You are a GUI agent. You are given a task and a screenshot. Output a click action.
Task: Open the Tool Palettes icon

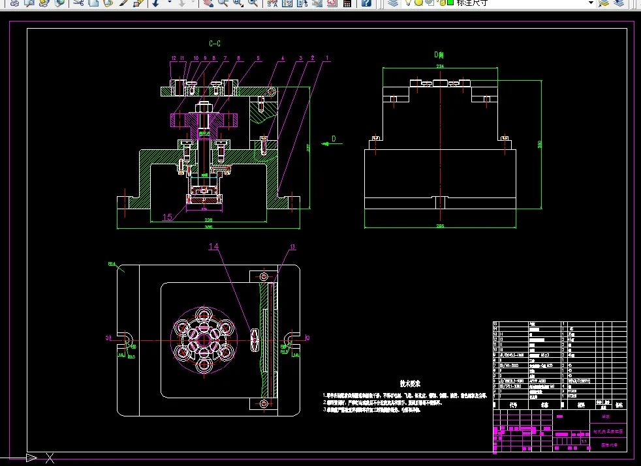[302, 3]
